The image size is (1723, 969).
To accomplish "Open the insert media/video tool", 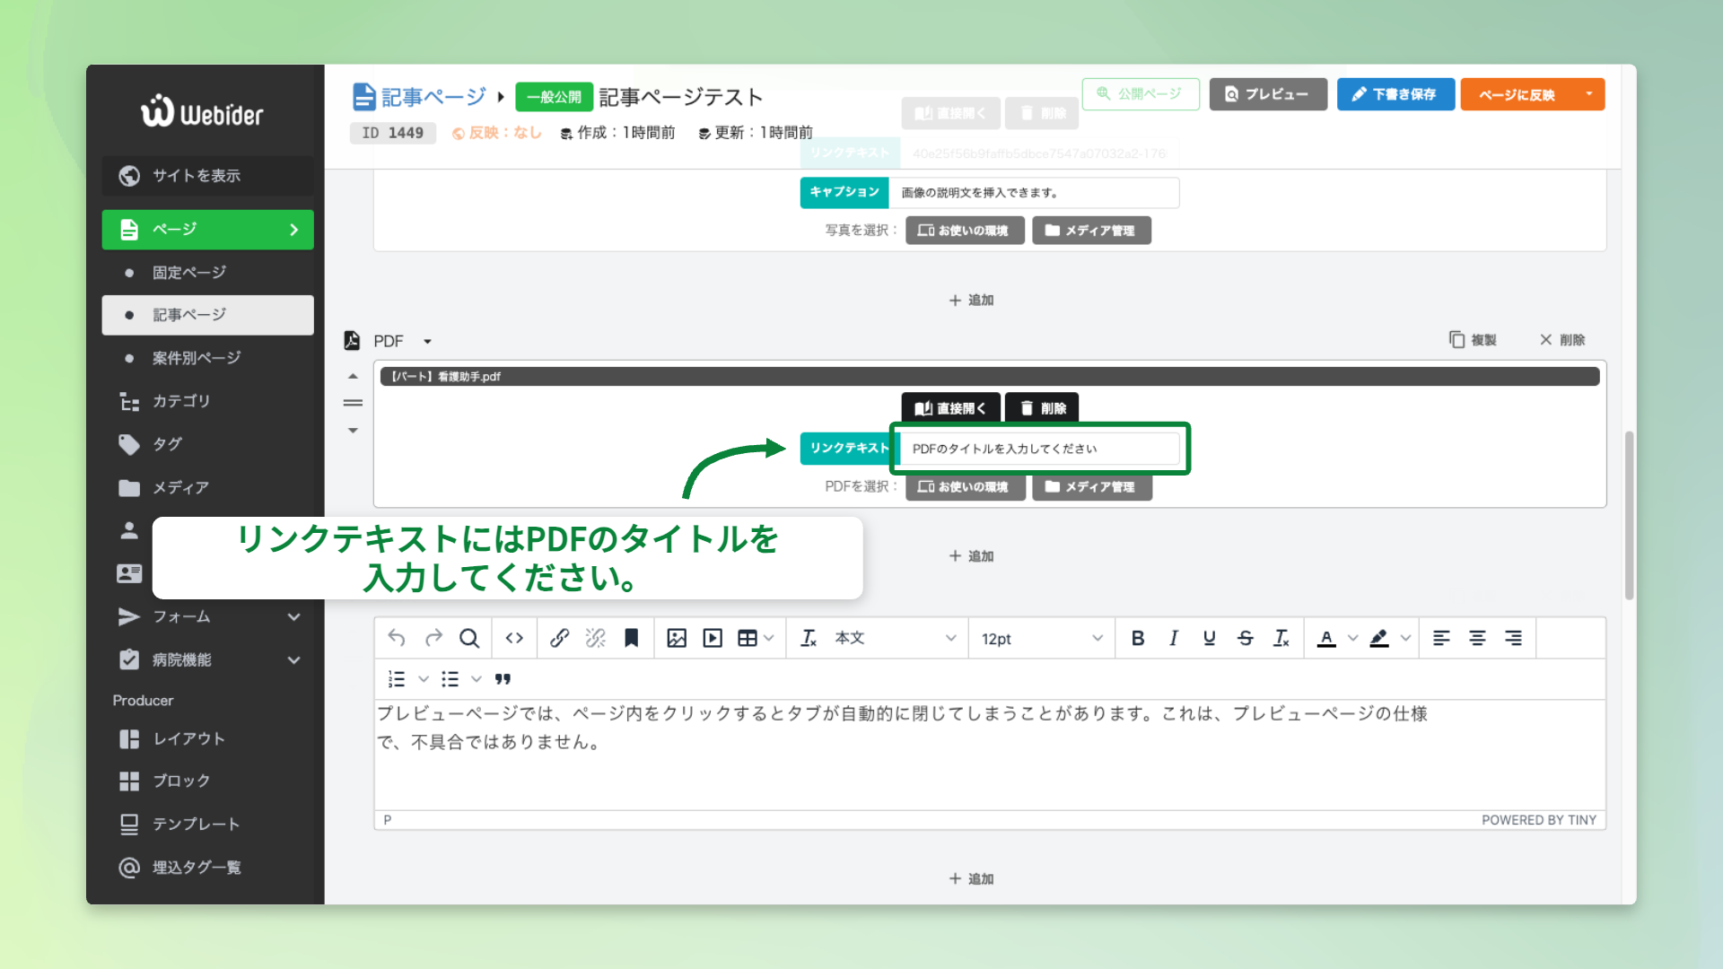I will click(x=712, y=638).
